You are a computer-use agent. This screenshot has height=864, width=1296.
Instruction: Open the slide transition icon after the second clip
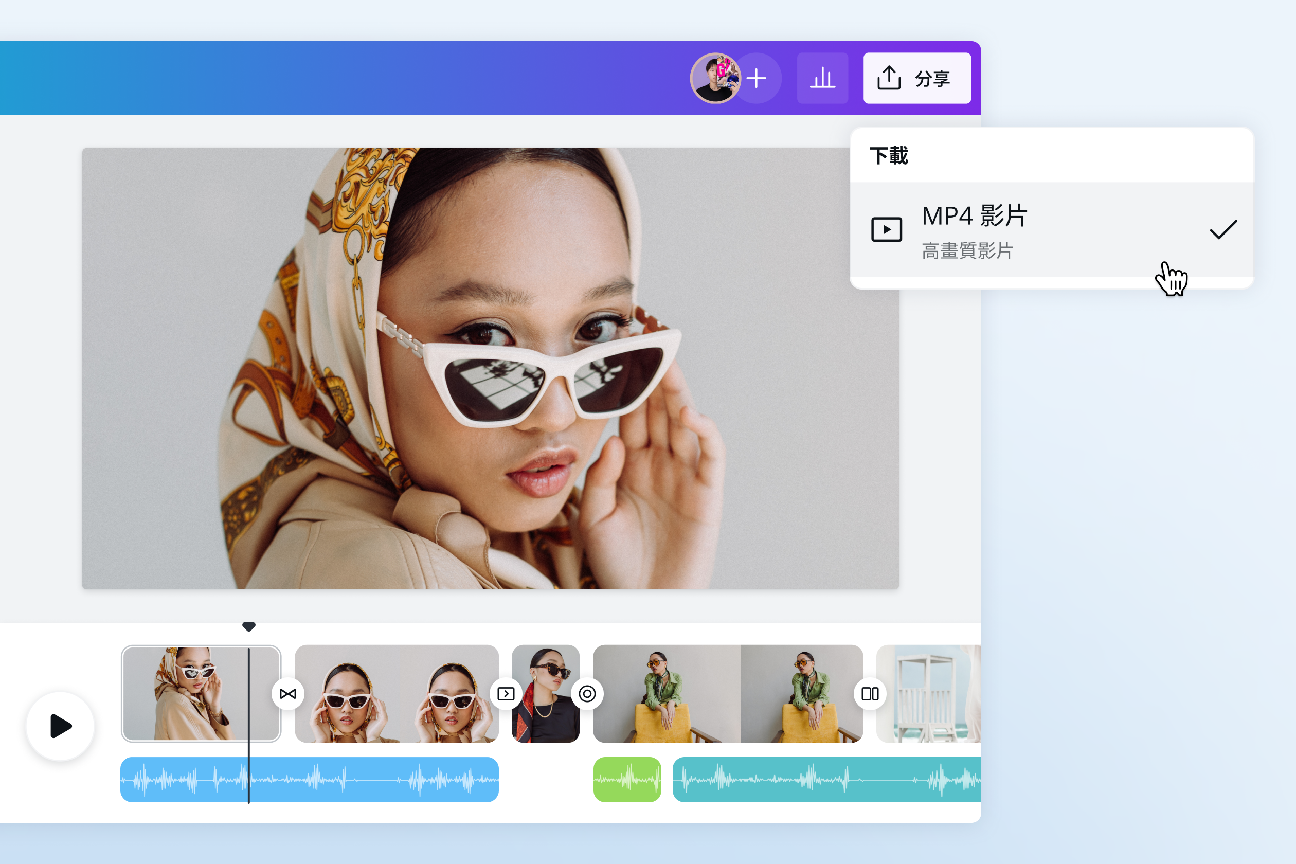(x=506, y=694)
